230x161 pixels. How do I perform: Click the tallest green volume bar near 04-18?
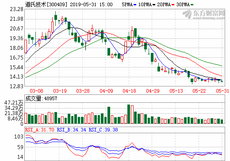(x=129, y=114)
